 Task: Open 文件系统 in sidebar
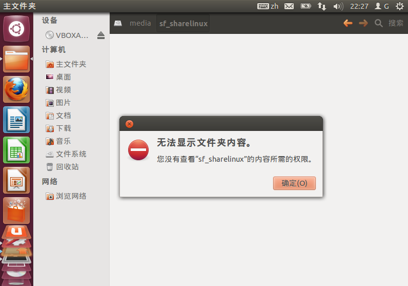tap(66, 154)
